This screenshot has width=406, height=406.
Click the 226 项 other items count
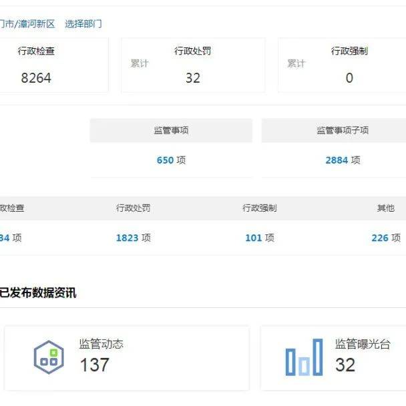385,238
